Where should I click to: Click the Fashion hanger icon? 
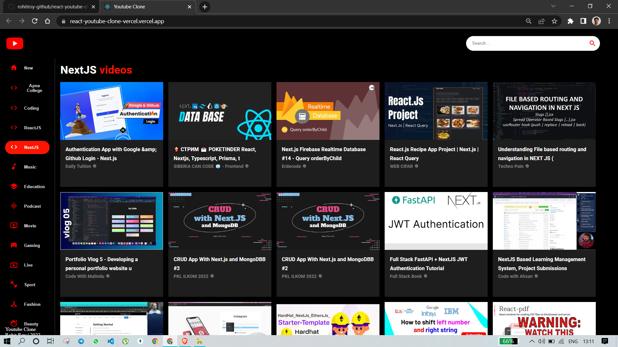pos(14,304)
